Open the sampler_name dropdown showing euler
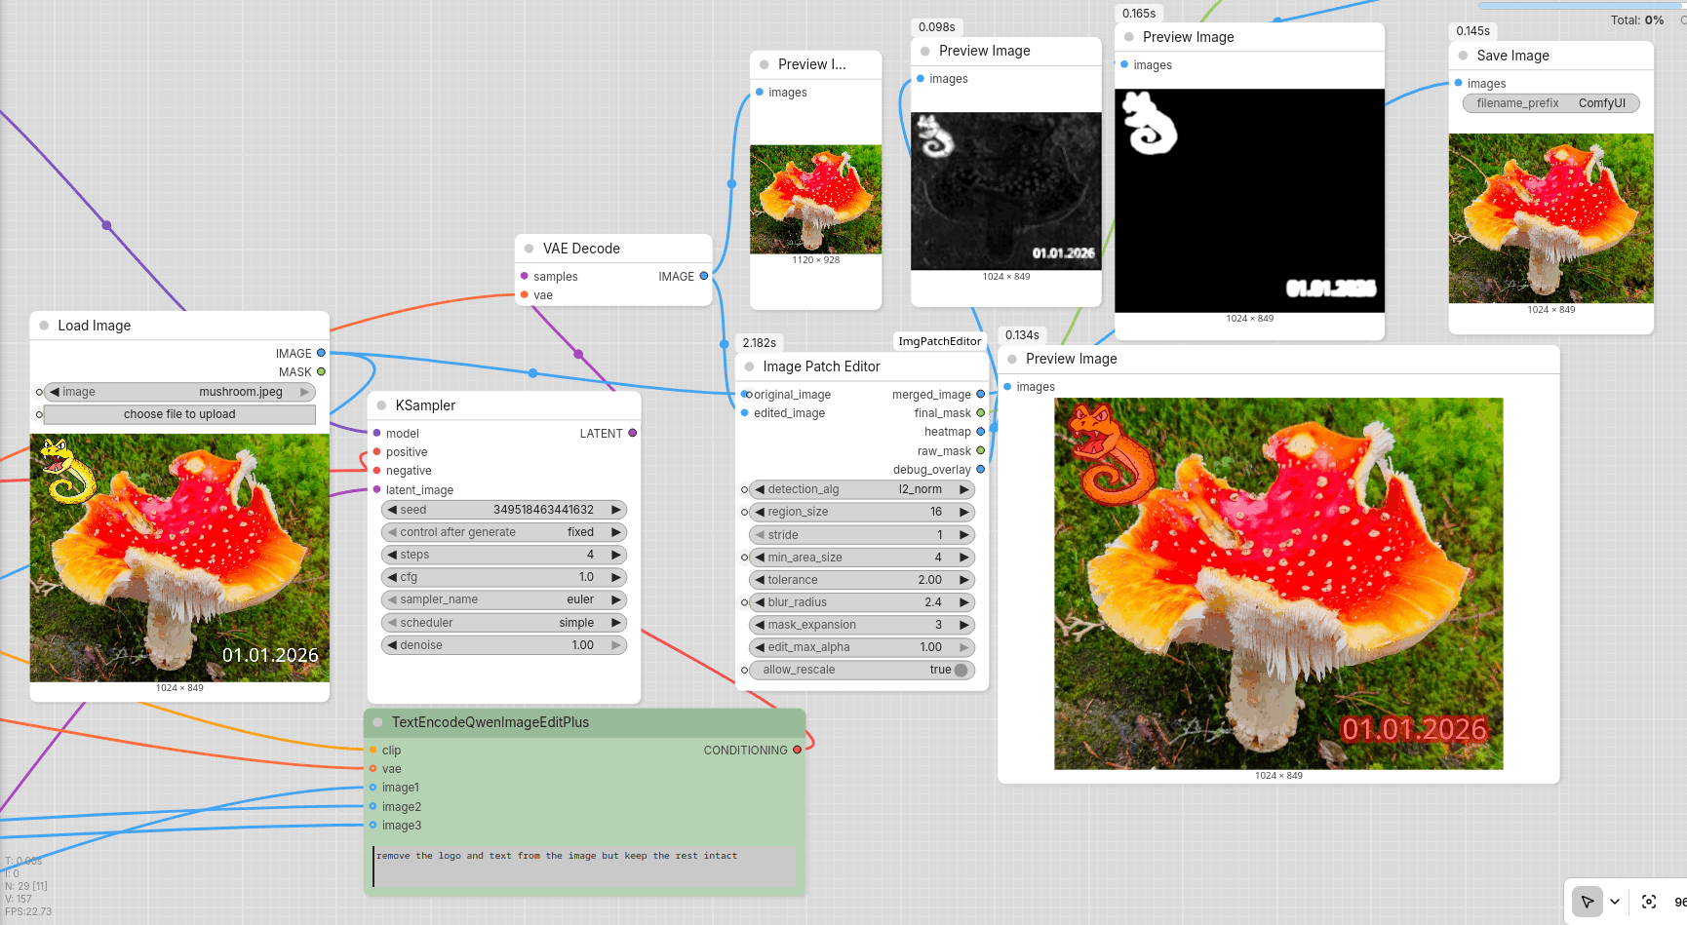The height and width of the screenshot is (925, 1687). (x=503, y=599)
